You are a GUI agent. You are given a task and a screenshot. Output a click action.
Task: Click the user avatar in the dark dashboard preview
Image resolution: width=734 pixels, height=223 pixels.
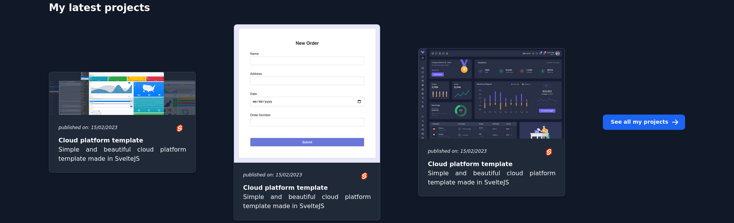click(x=557, y=53)
